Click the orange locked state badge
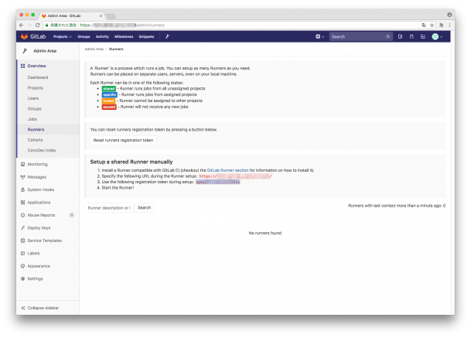This screenshot has width=471, height=338. click(108, 101)
